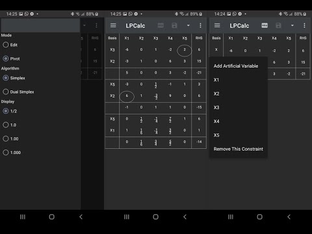Tap back button in left screen navigation bar

pyautogui.click(x=81, y=216)
